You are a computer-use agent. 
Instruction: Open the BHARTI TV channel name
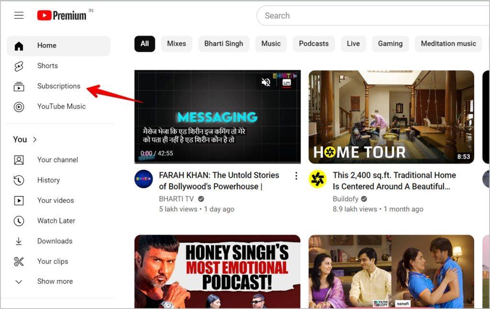[176, 199]
